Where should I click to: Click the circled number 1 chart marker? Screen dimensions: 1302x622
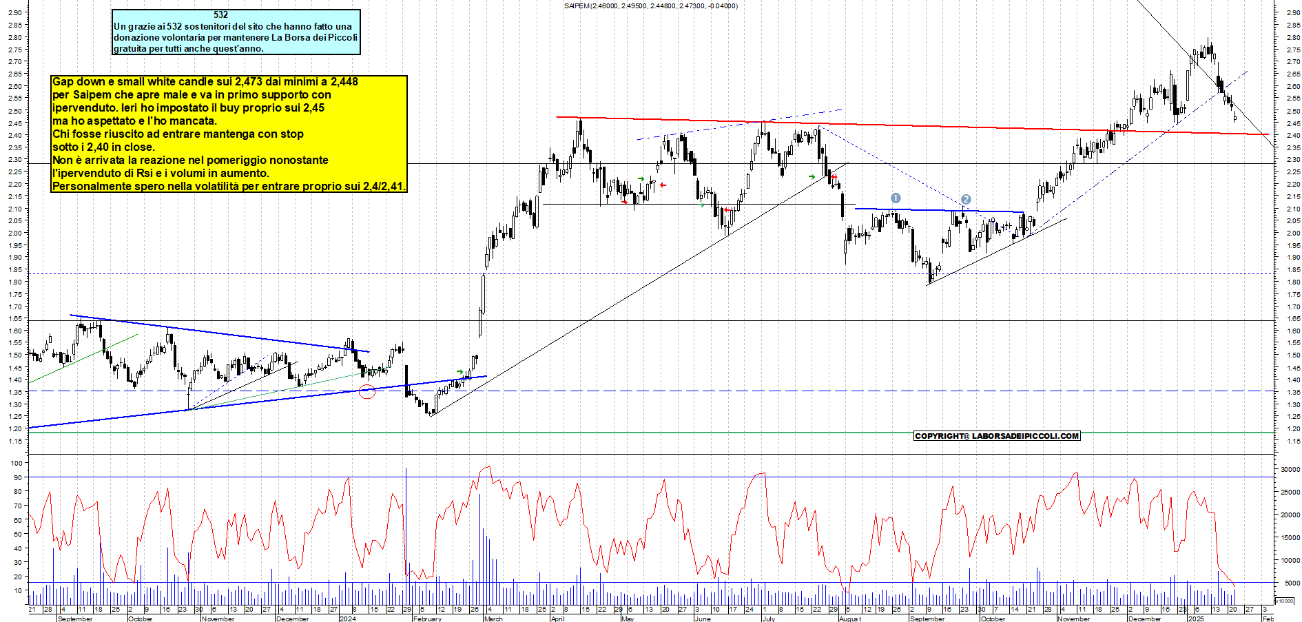(x=896, y=198)
